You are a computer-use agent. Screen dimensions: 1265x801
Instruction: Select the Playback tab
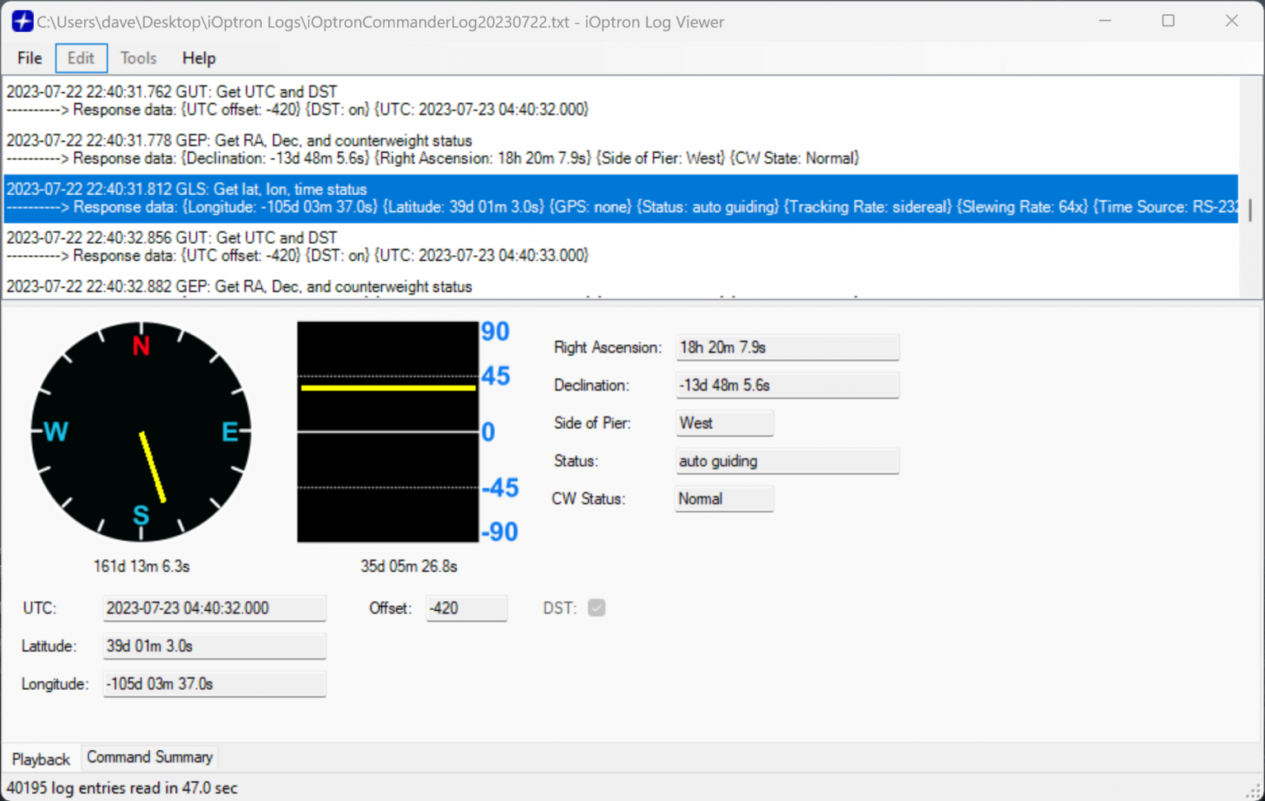[40, 758]
